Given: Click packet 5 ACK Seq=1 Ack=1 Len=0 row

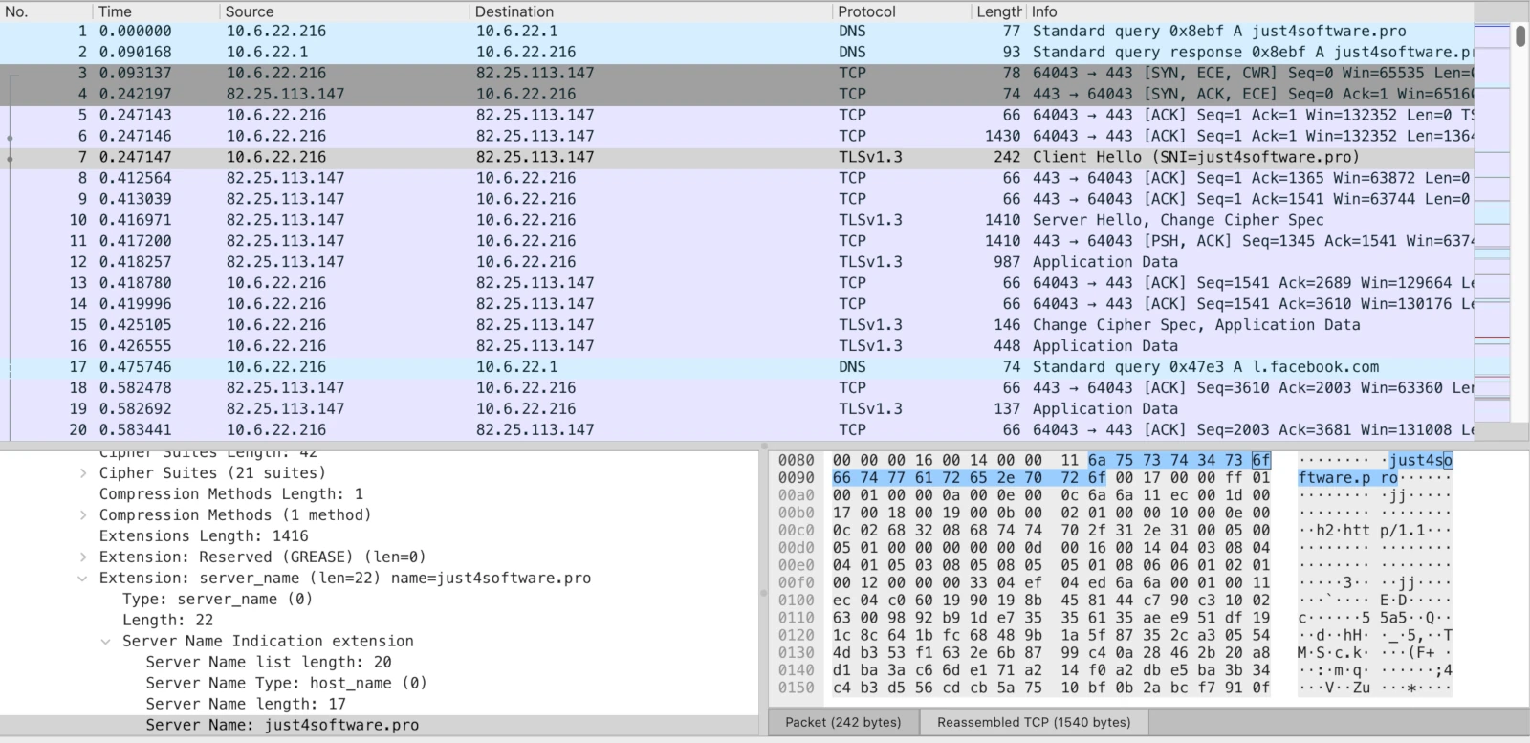Looking at the screenshot, I should 736,115.
